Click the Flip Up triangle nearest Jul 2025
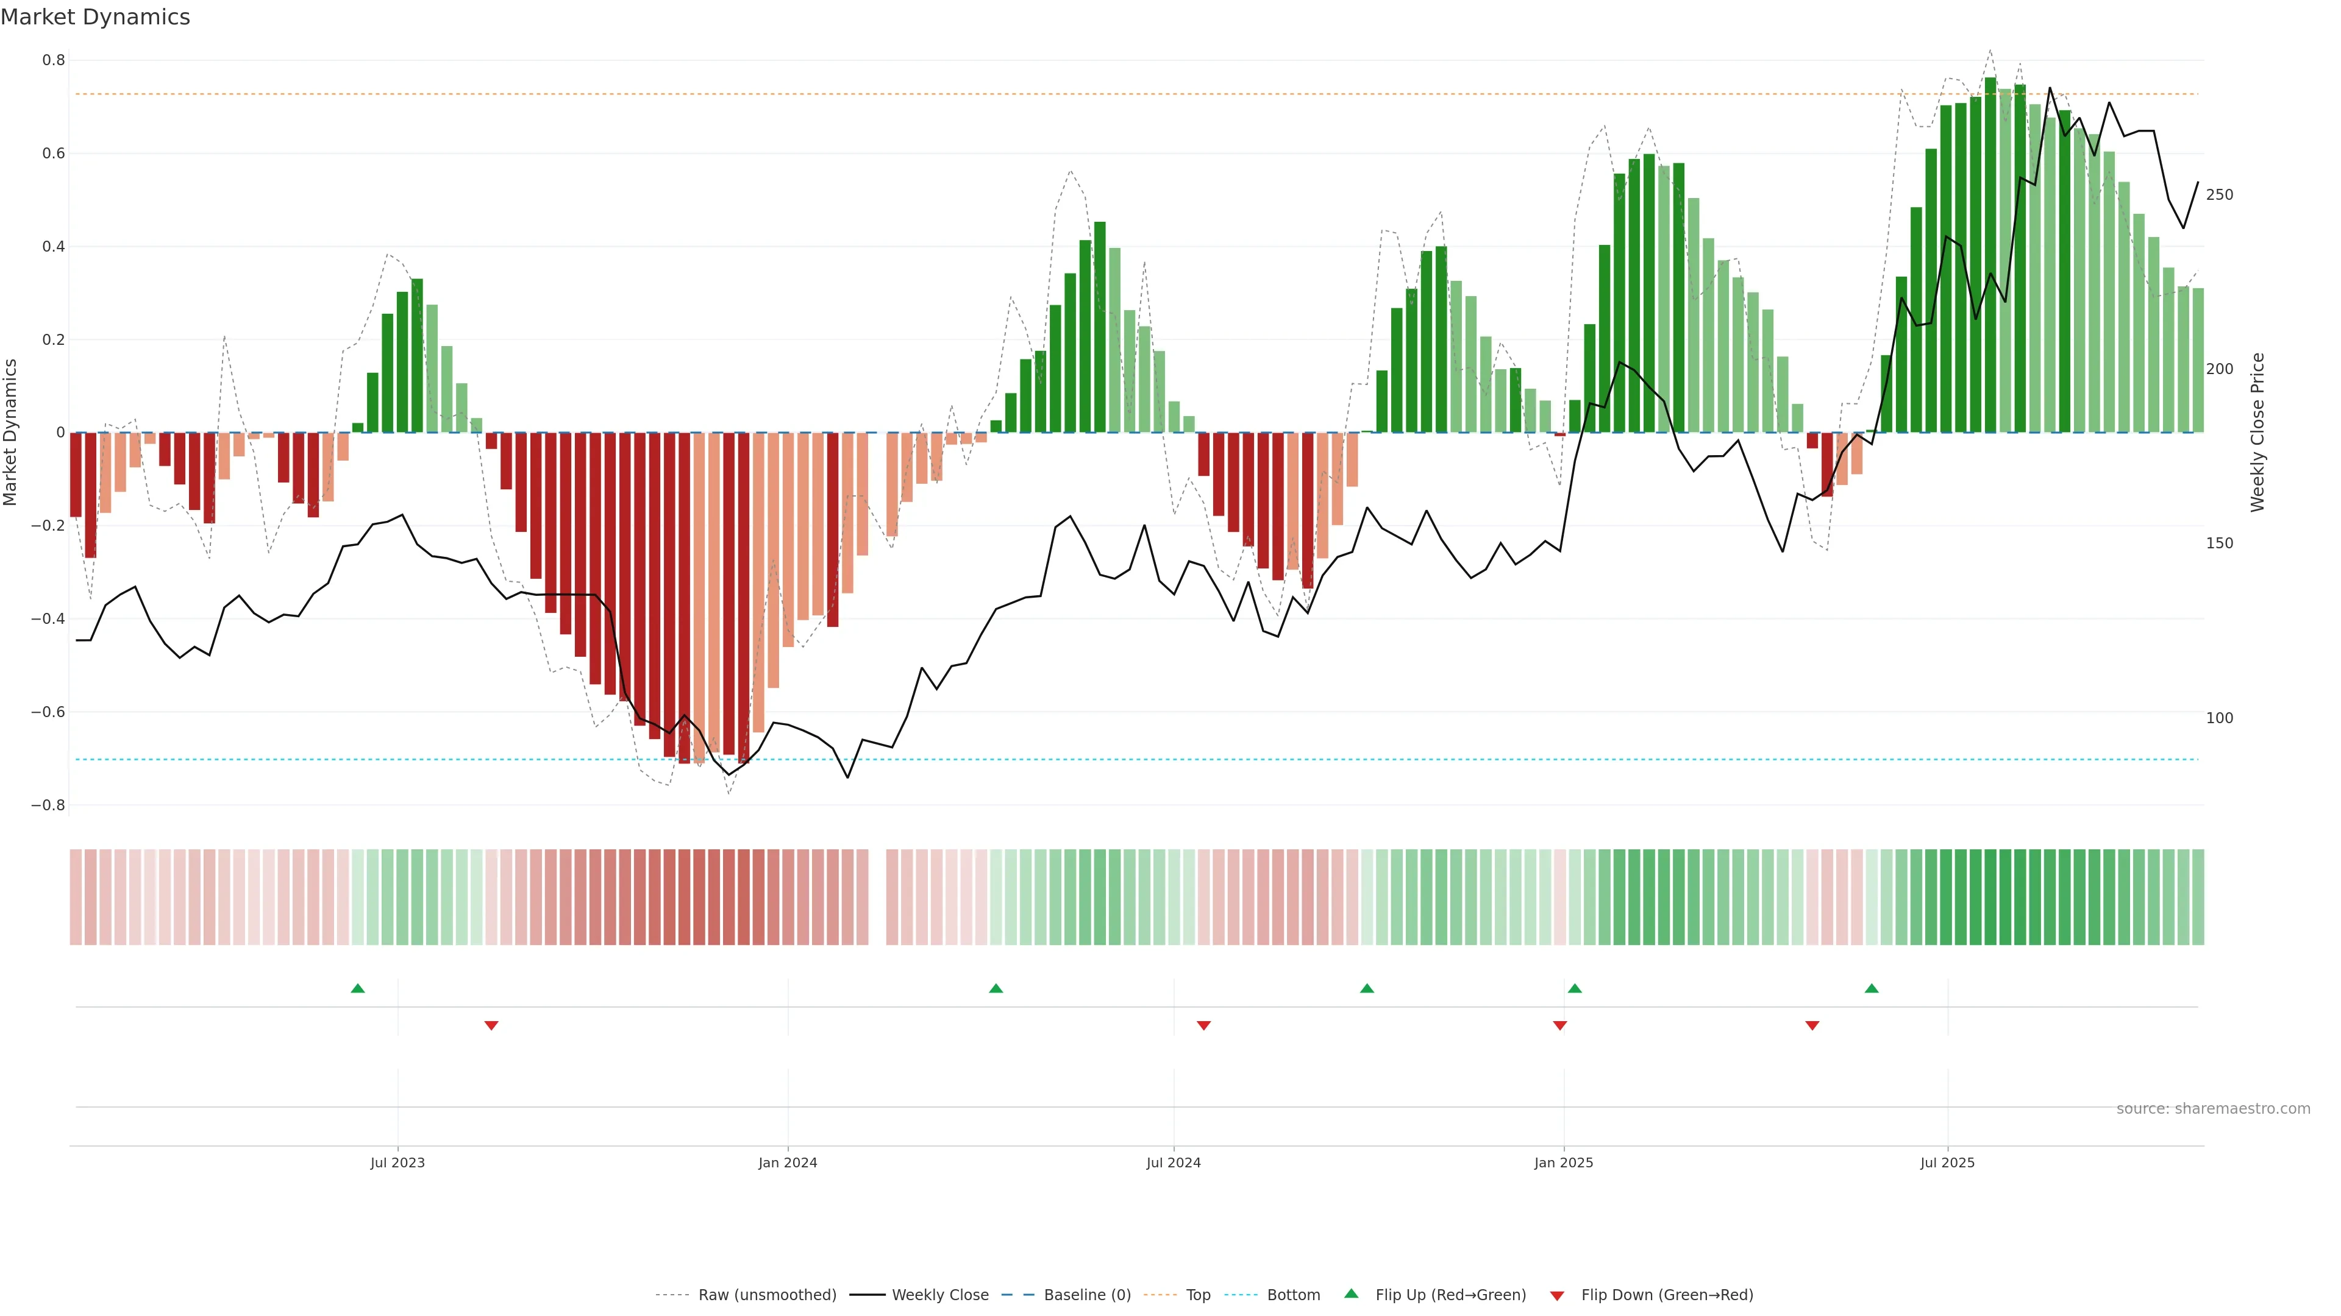 pos(1871,988)
